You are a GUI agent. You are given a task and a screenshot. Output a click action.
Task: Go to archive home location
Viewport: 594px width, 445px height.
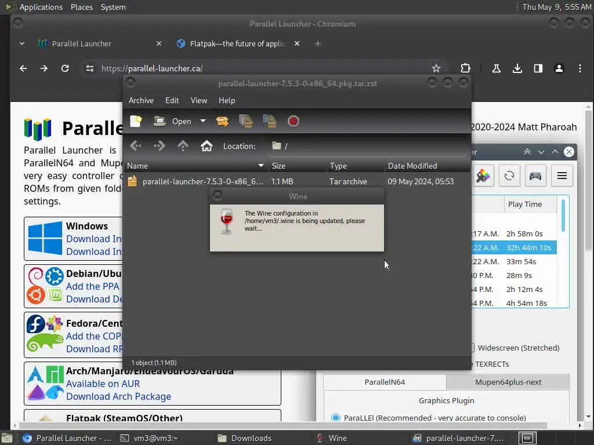click(207, 145)
